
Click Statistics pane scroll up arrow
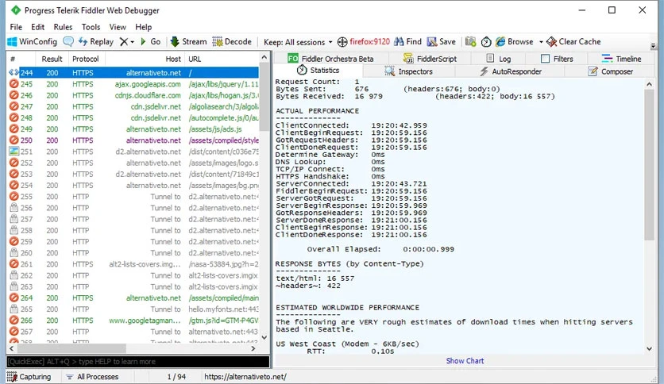coord(650,85)
